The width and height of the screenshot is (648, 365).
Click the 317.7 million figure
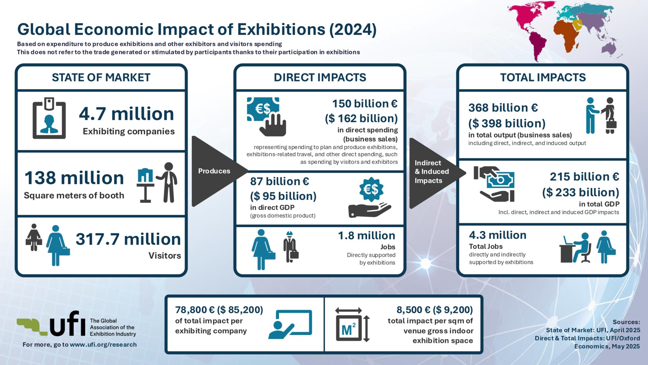click(x=128, y=239)
